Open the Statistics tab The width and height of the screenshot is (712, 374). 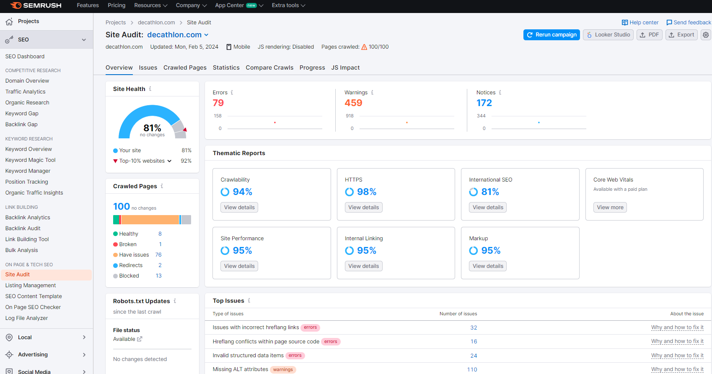click(x=226, y=68)
